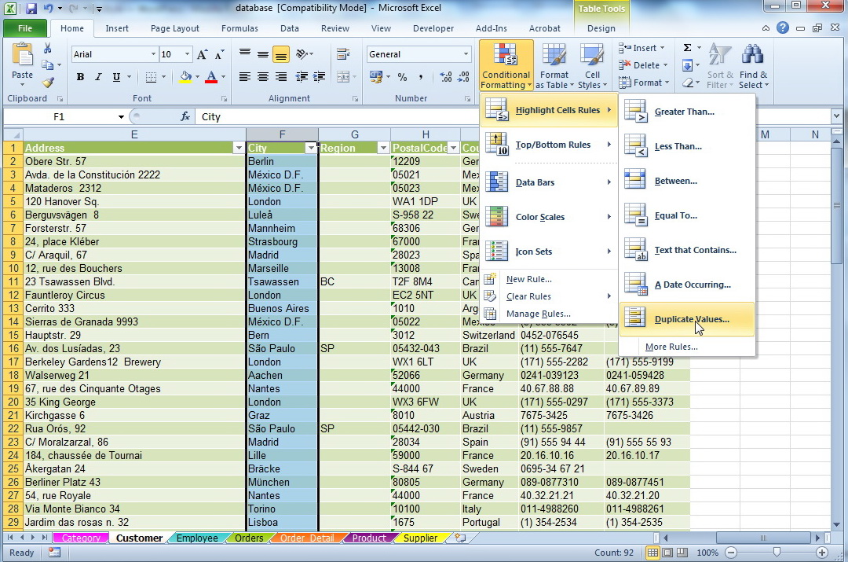Select column E header
Screen dimensions: 848x562
click(134, 134)
